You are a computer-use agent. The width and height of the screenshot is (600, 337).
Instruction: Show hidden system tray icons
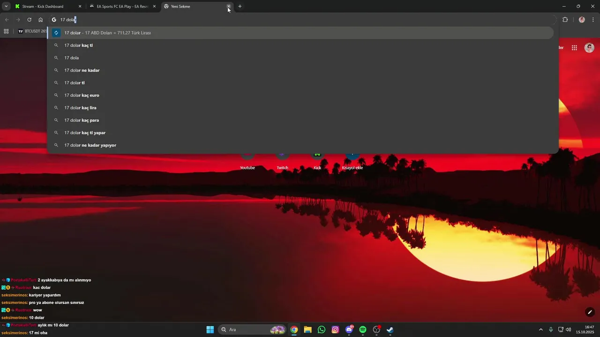(x=541, y=330)
